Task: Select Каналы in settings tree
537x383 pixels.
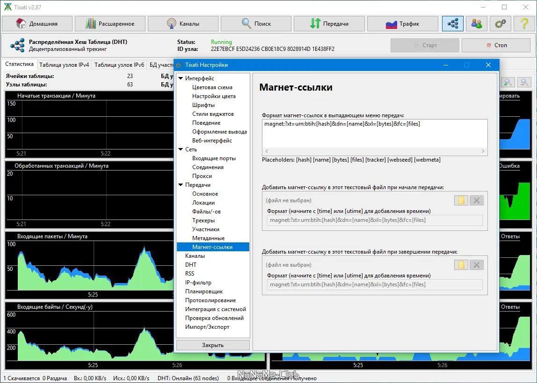Action: [195, 256]
